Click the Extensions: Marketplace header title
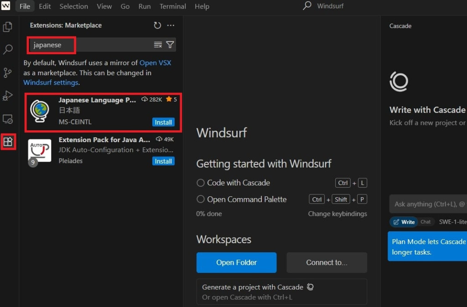 tap(66, 26)
